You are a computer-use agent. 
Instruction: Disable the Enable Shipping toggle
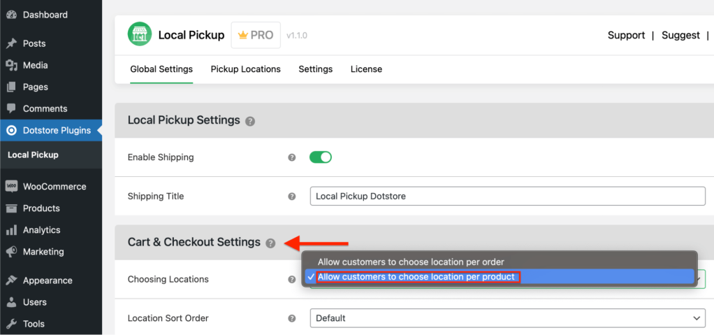[321, 157]
